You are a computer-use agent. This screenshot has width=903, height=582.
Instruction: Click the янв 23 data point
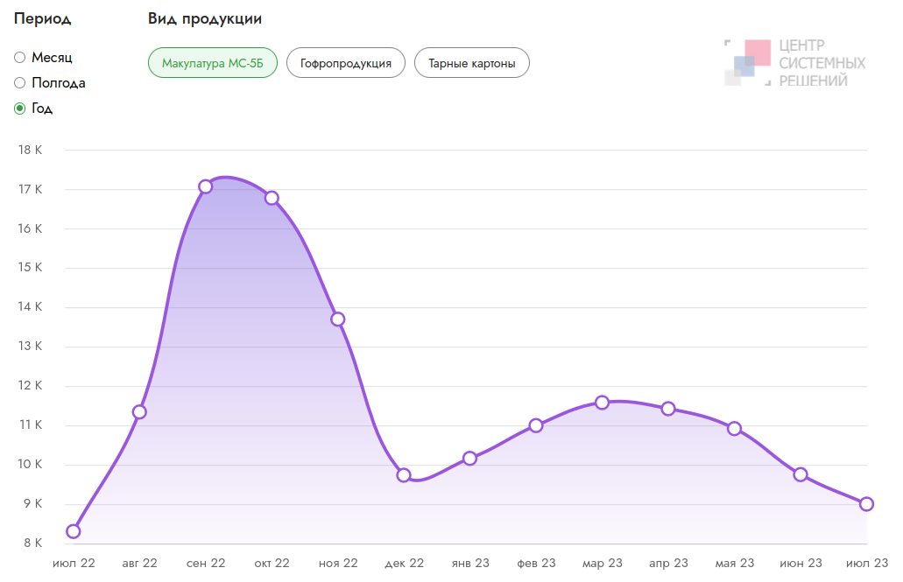[x=470, y=459]
